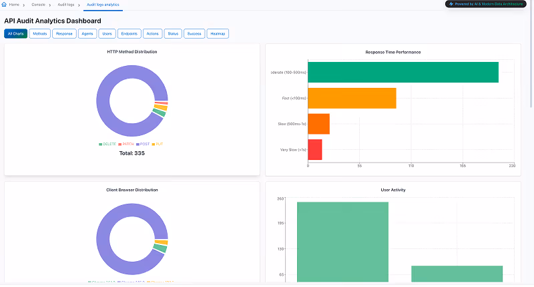The image size is (534, 287).
Task: Click the page vertical scrollbar
Action: point(531,55)
